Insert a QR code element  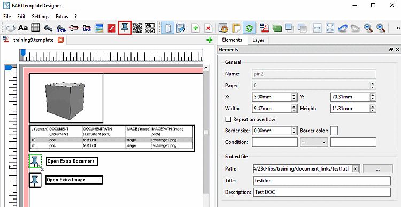137,28
